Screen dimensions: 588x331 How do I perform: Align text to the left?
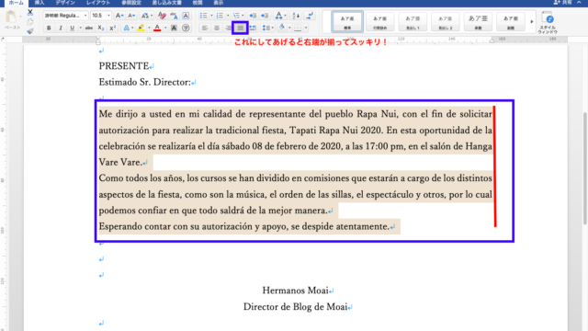tap(205, 28)
